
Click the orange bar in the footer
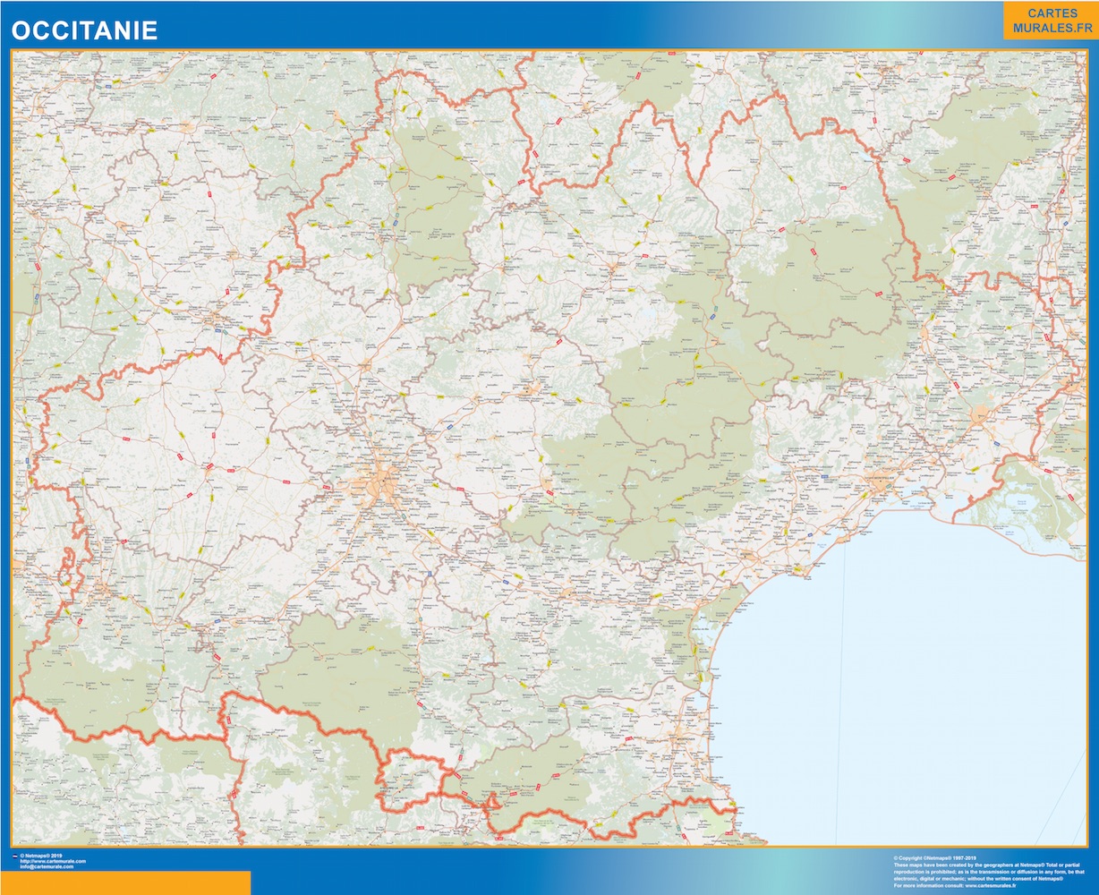coord(125,882)
